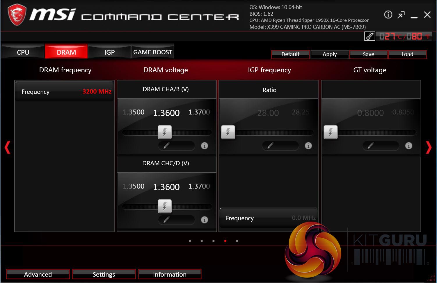Show info for DRAM CHA/B voltage
Viewport: 437px width, 283px height.
[205, 146]
